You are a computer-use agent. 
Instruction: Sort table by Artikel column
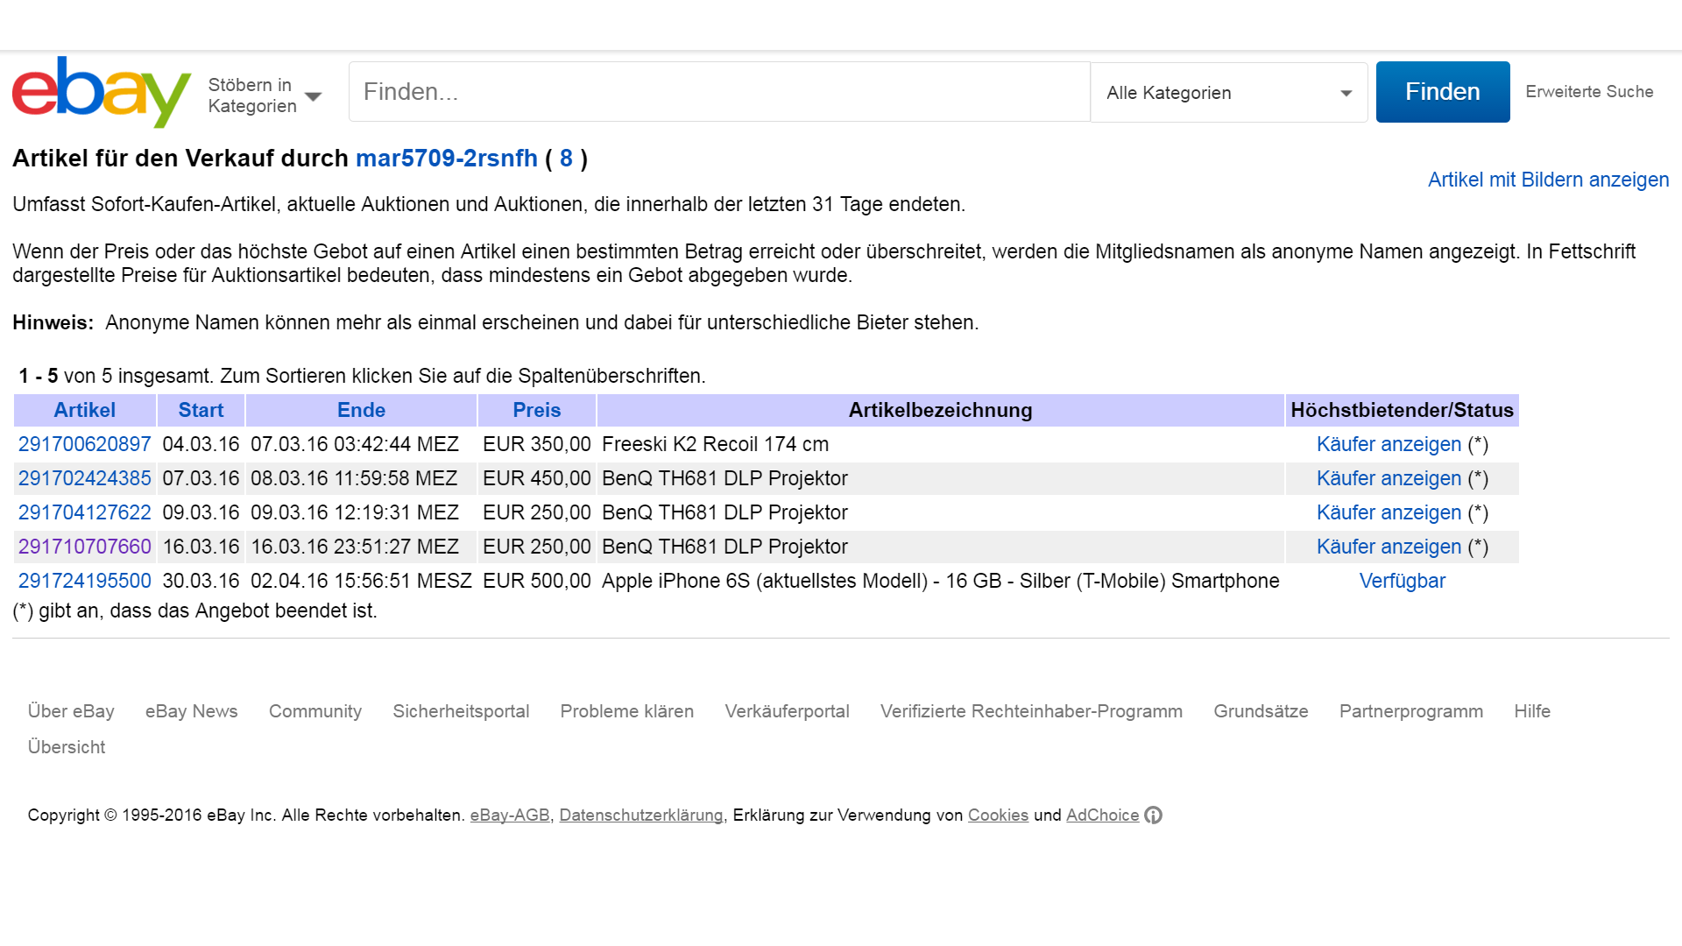point(85,410)
